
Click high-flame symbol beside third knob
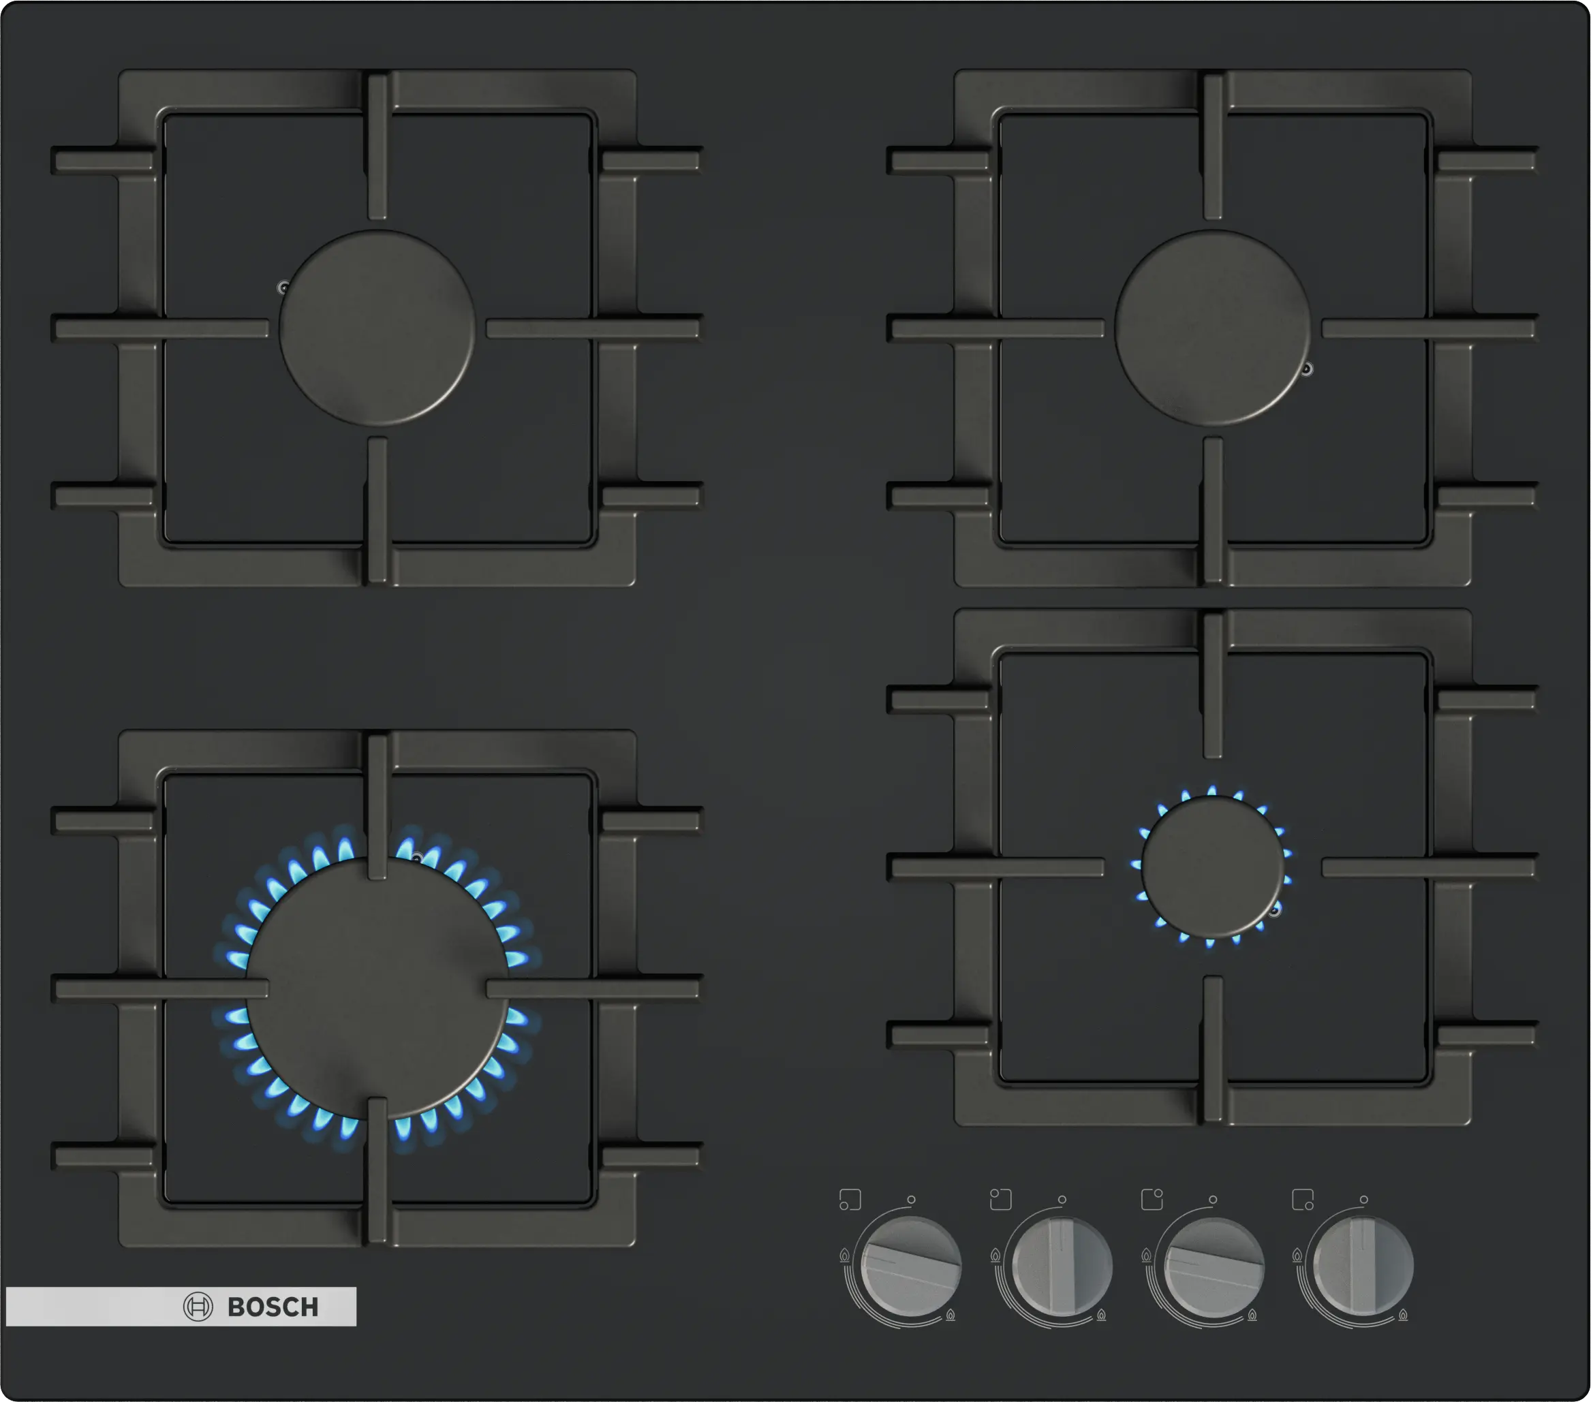point(1146,1255)
